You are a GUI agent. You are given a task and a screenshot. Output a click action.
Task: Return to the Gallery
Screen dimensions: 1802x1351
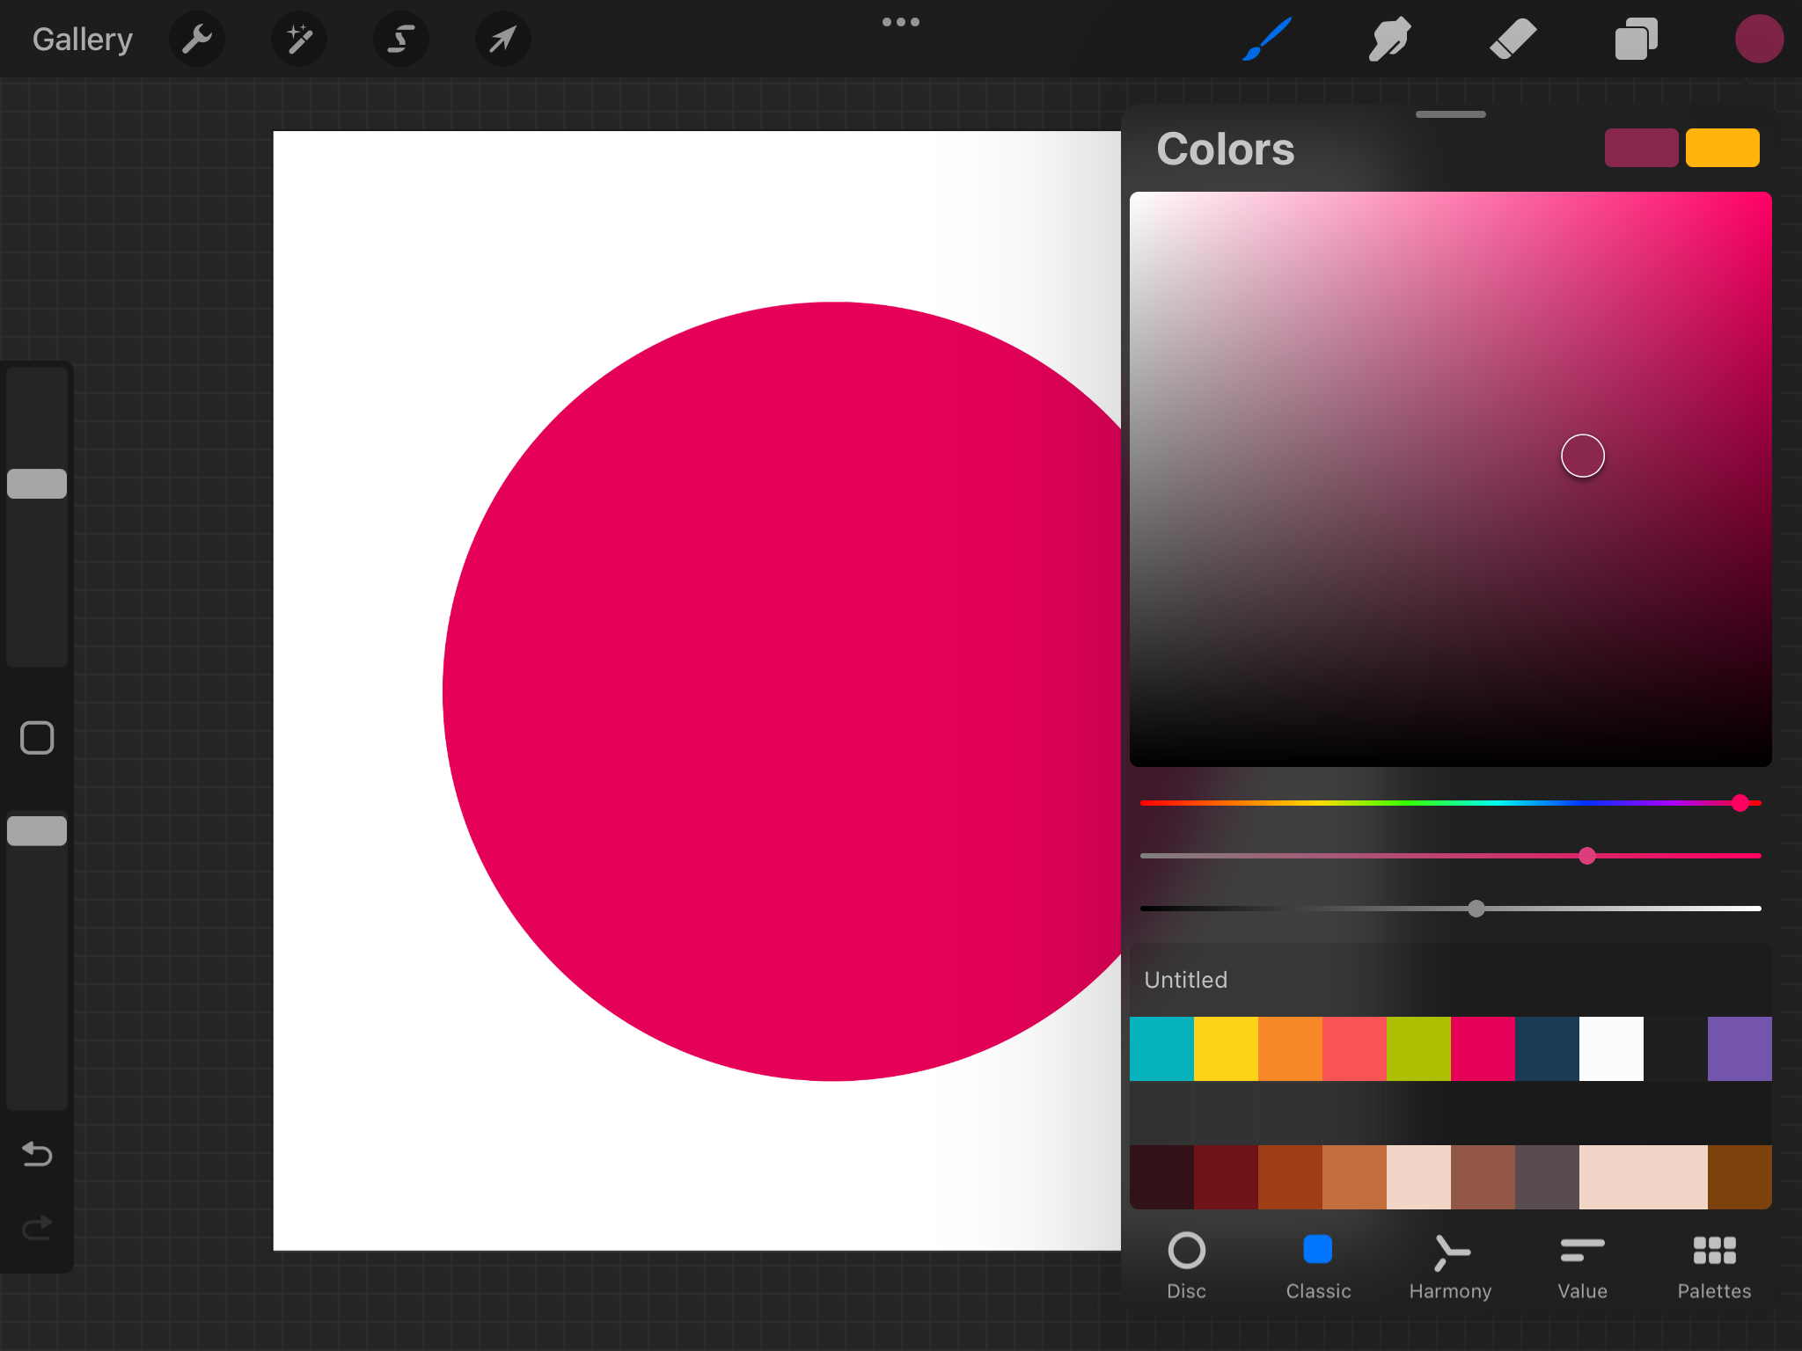point(82,39)
